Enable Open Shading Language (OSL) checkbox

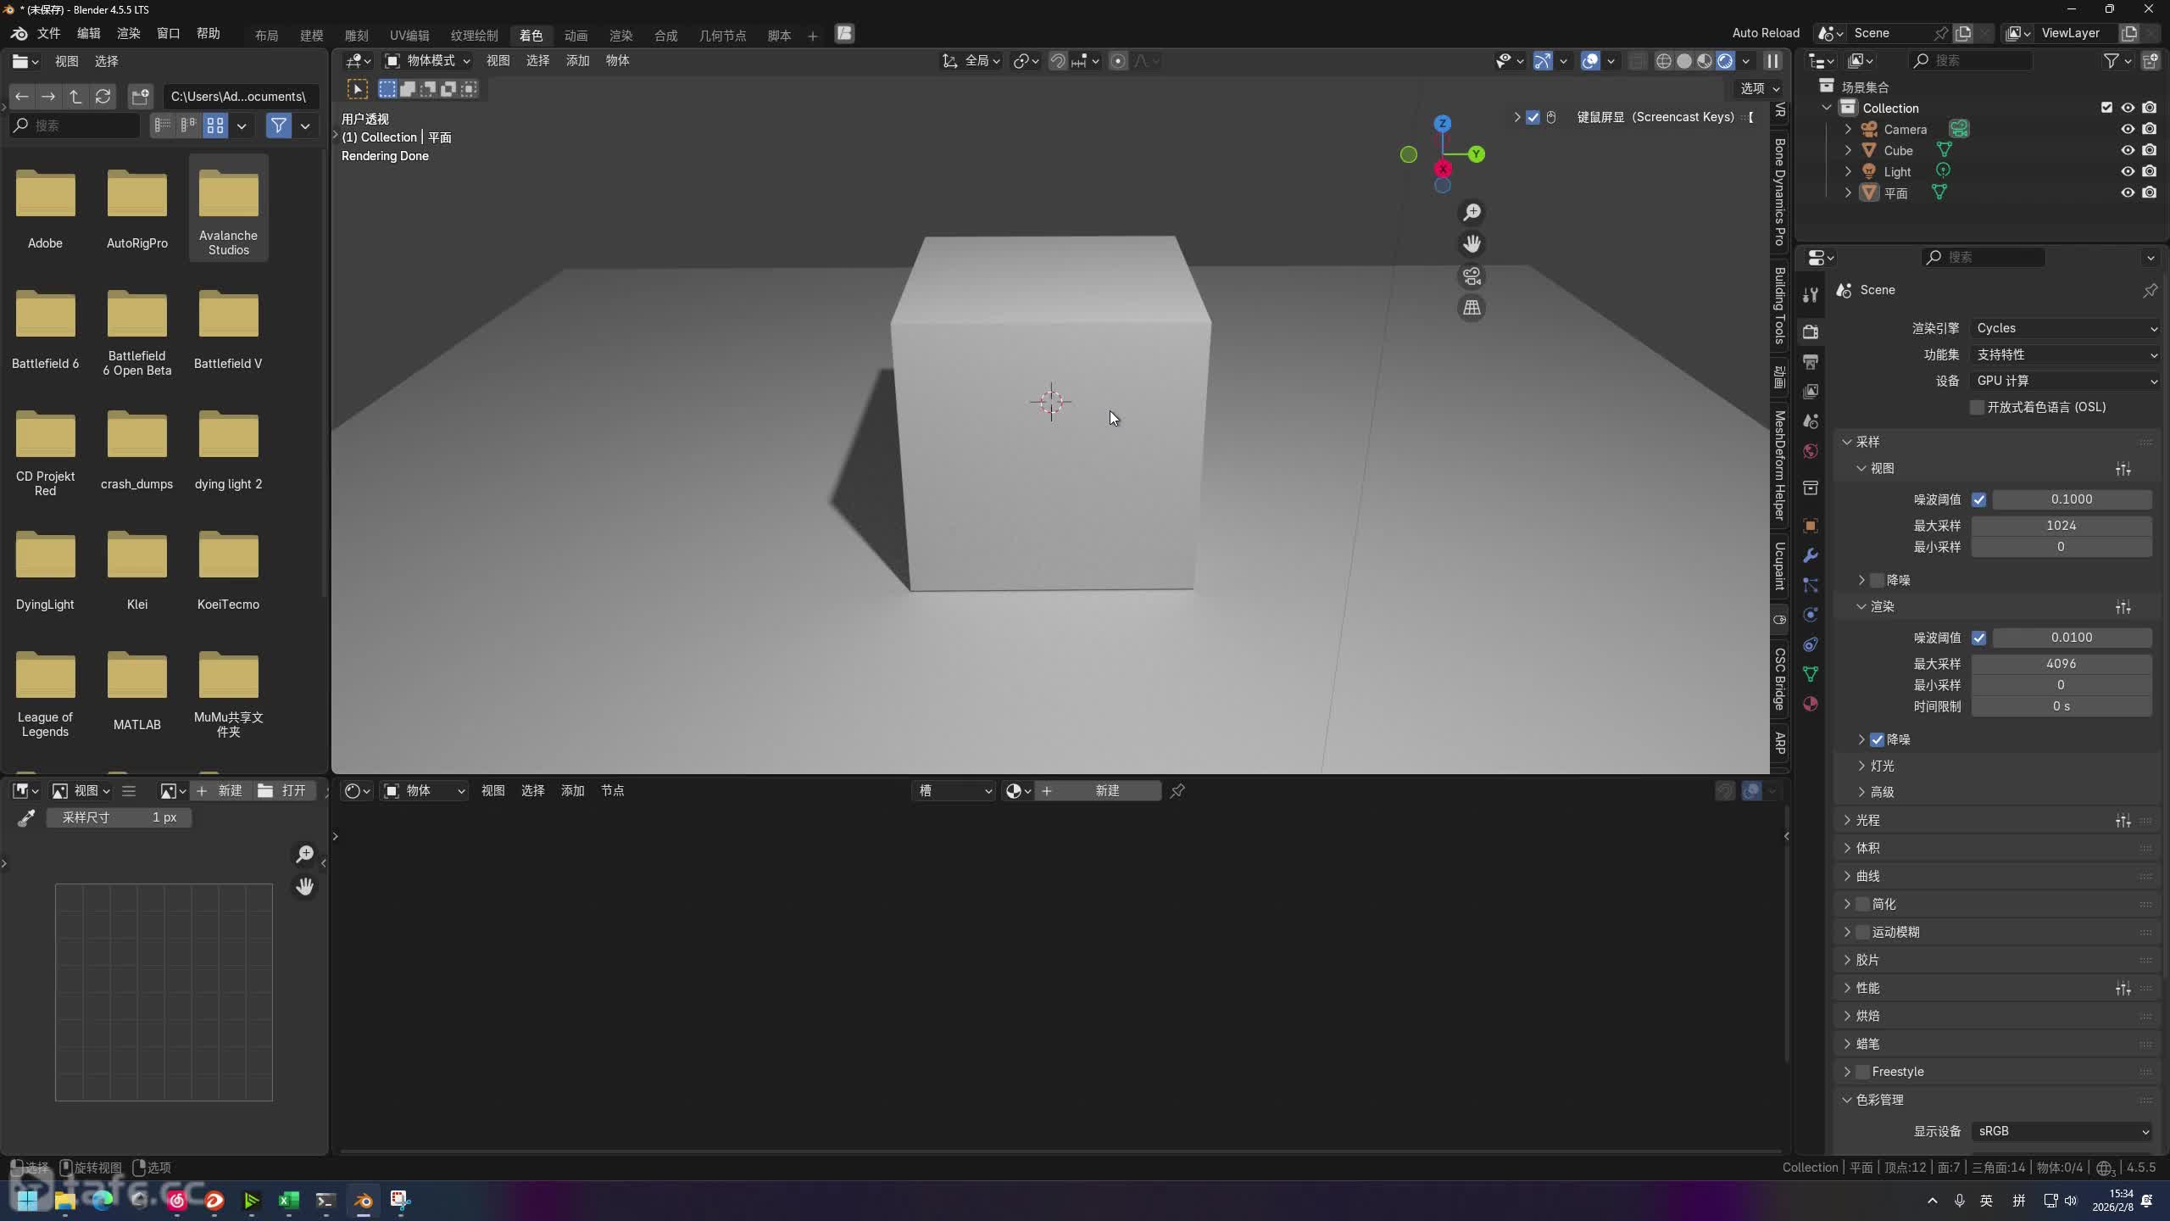click(x=1978, y=407)
